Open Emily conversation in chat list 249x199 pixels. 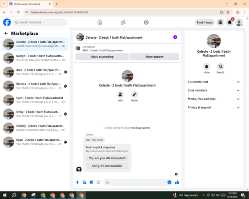tap(35, 114)
